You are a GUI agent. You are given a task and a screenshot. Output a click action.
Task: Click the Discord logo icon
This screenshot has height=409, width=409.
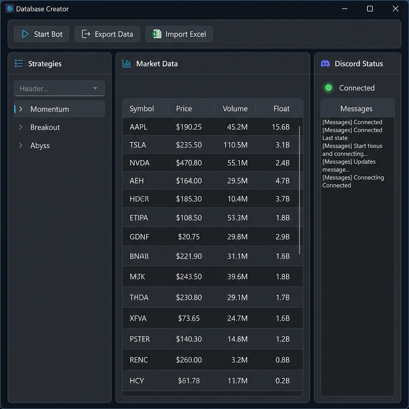pos(325,64)
